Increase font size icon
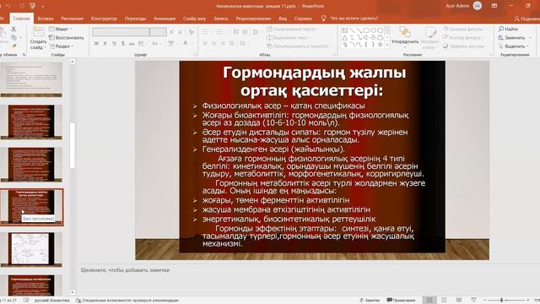This screenshot has width=540, height=304. point(172,32)
